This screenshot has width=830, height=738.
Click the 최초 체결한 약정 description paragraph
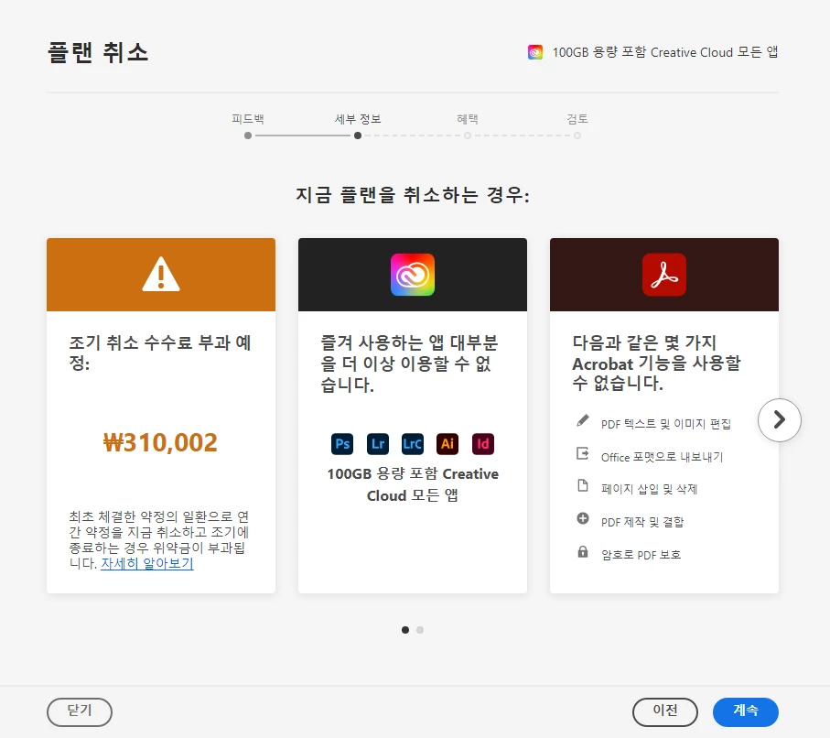[159, 539]
